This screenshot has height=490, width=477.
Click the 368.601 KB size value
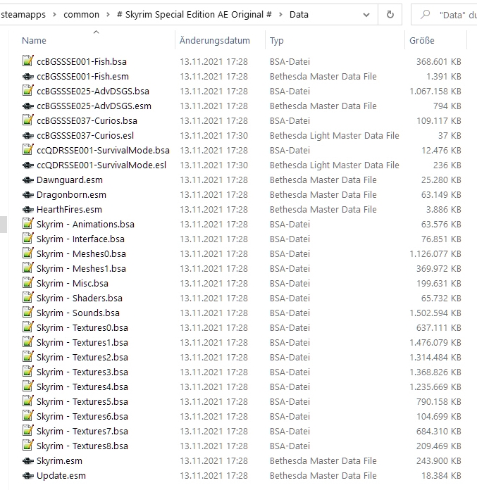tap(439, 61)
